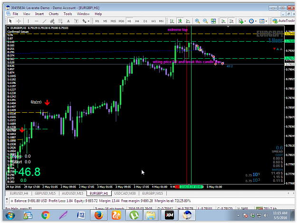The height and width of the screenshot is (223, 297).
Task: Display chart as candlesticks
Action: pyautogui.click(x=180, y=21)
